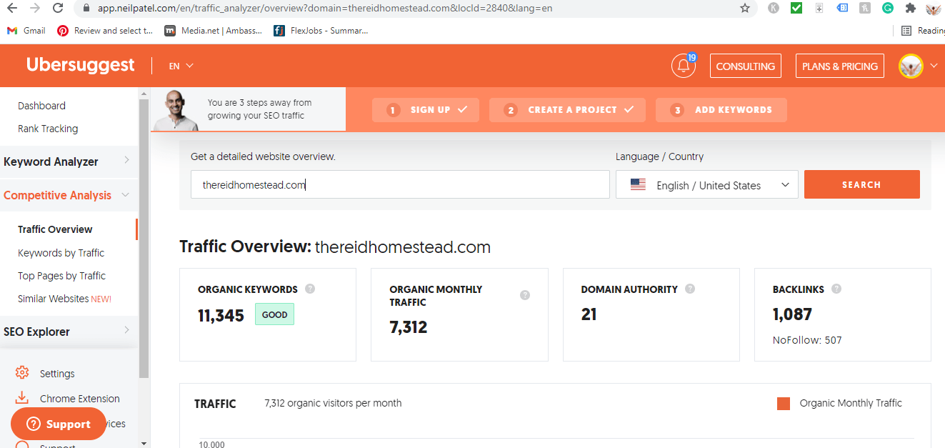Click the browser address bar URL
This screenshot has height=448, width=945.
click(x=325, y=9)
